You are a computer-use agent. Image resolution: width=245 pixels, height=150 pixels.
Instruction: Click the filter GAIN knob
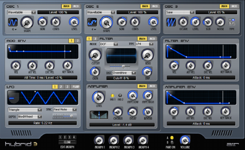pos(95,72)
